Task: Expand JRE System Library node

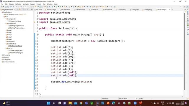Action: click(x=3, y=14)
